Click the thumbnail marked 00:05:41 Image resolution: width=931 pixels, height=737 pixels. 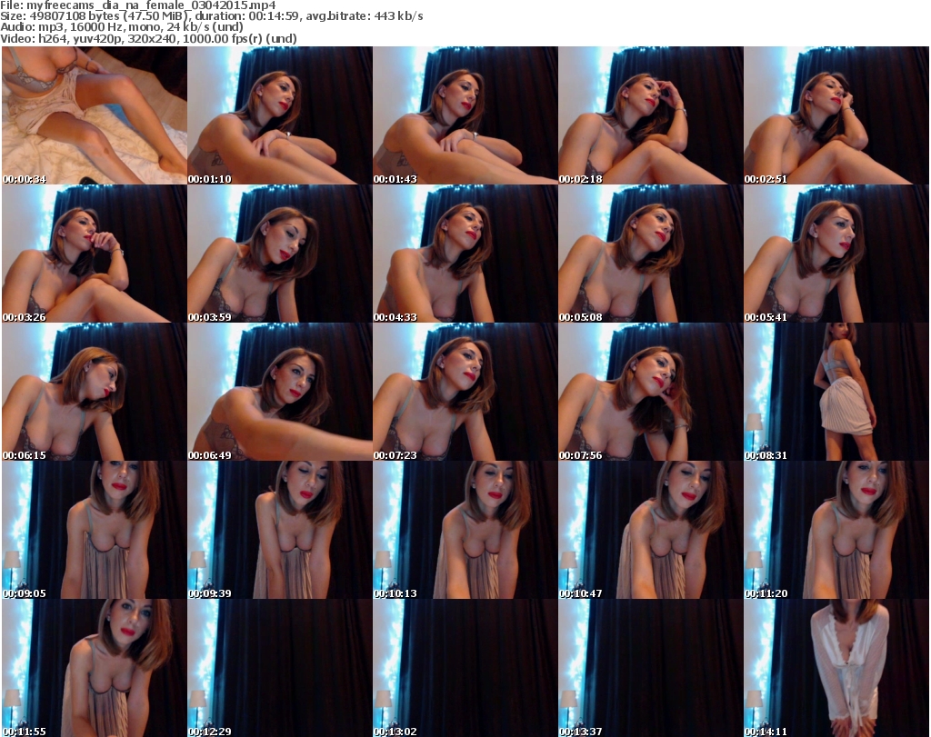pyautogui.click(x=836, y=254)
